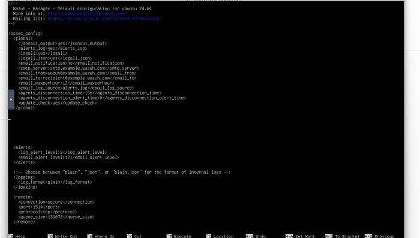Click the closing /global tag line
Viewport: 420px width, 238px height.
25,108
